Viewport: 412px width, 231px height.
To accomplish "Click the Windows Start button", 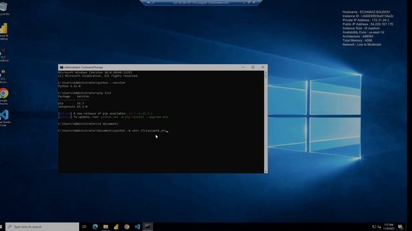I will click(x=1, y=227).
